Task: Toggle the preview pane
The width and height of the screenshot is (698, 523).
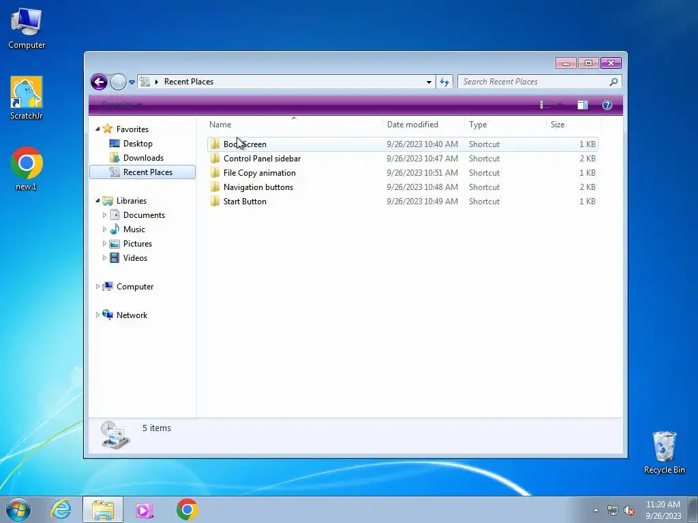Action: pyautogui.click(x=583, y=105)
